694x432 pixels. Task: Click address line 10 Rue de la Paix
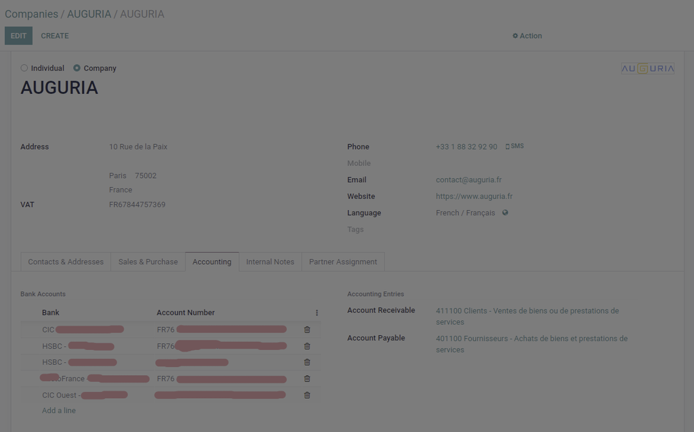click(x=138, y=147)
